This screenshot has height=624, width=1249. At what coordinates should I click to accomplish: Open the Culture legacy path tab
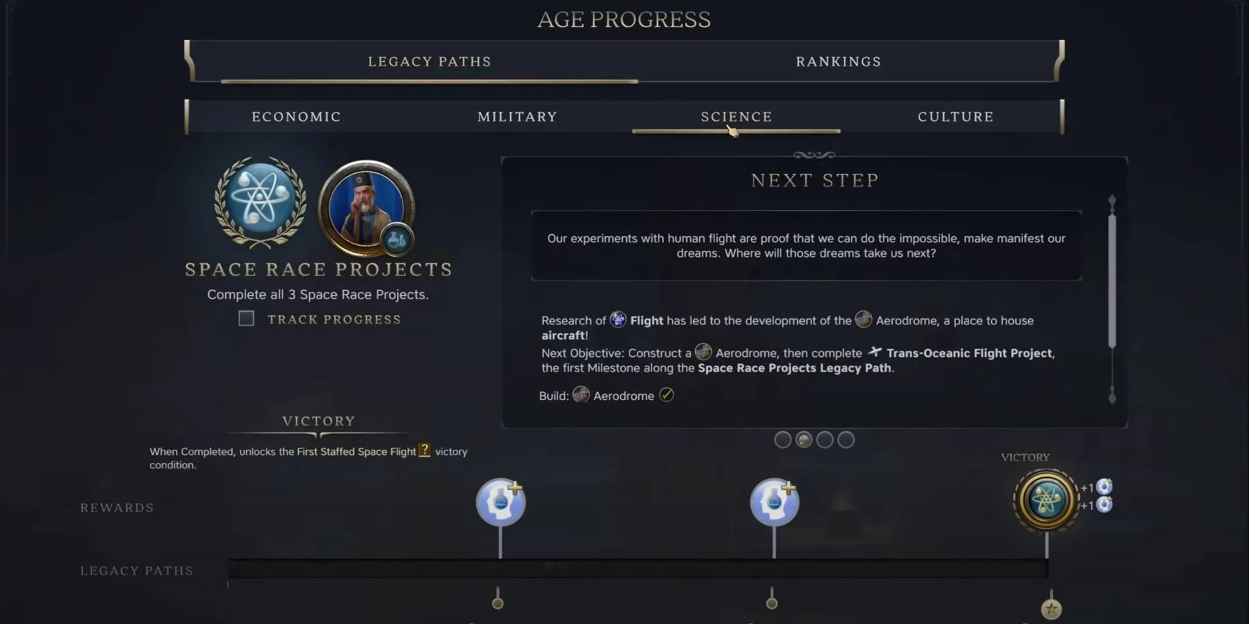(956, 117)
